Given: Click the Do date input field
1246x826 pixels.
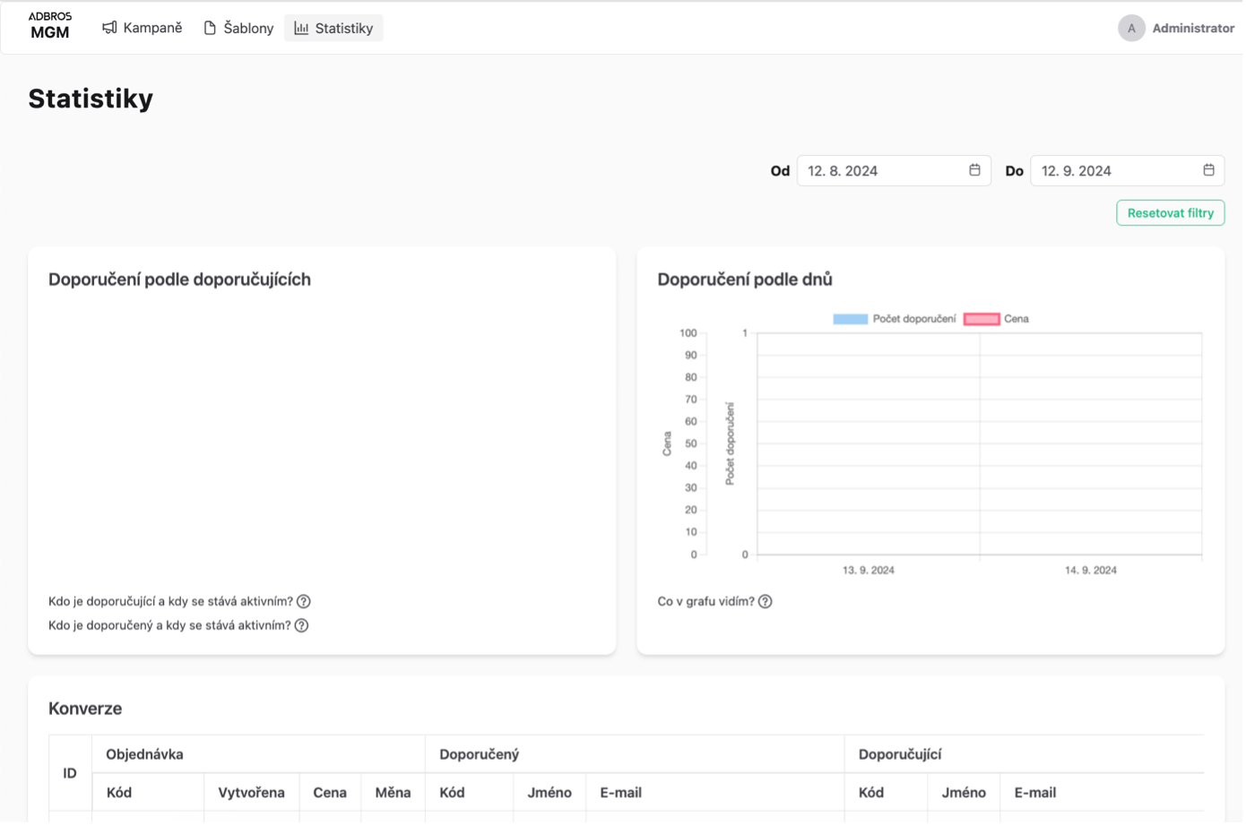Looking at the screenshot, I should click(1128, 170).
